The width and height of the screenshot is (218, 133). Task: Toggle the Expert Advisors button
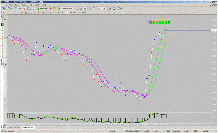tap(65, 9)
